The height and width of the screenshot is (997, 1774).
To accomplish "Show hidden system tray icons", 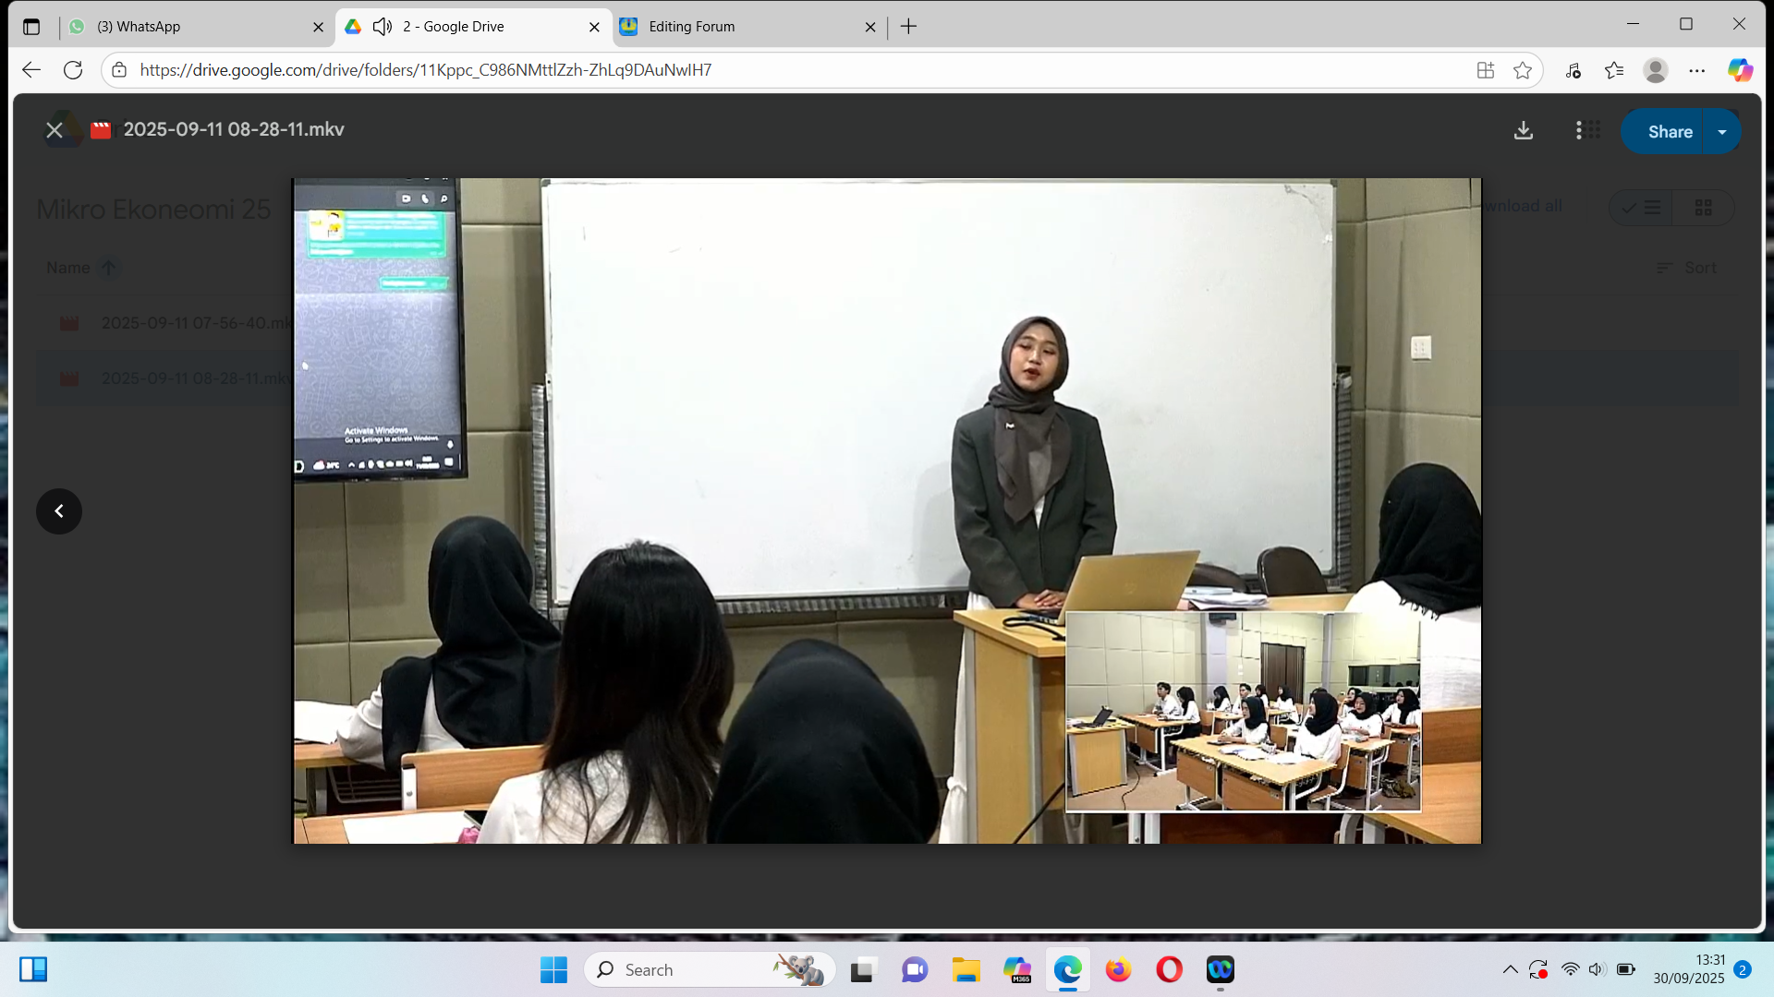I will pos(1510,969).
